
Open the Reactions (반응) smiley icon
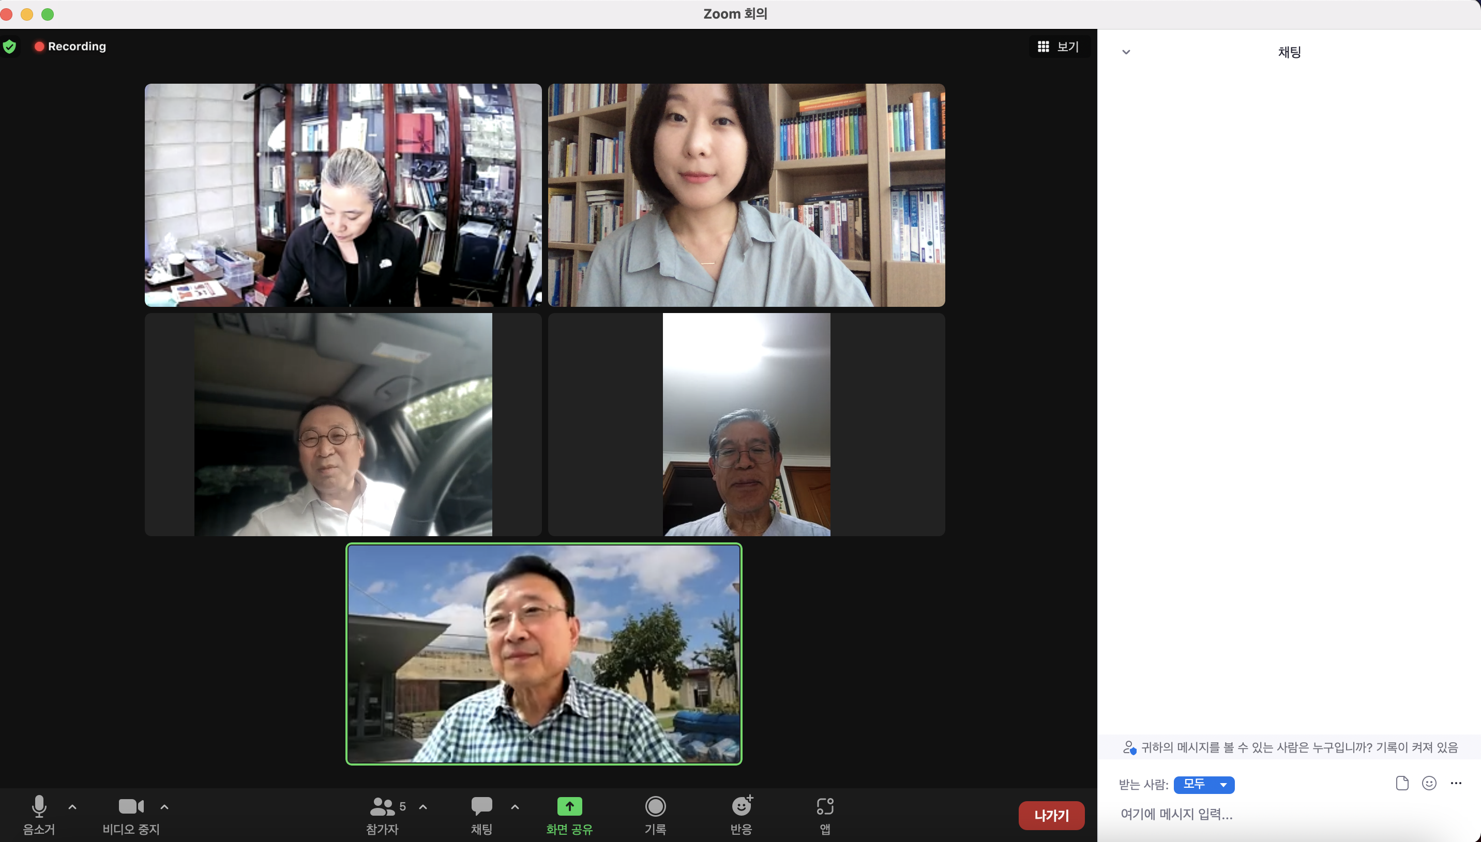[742, 806]
